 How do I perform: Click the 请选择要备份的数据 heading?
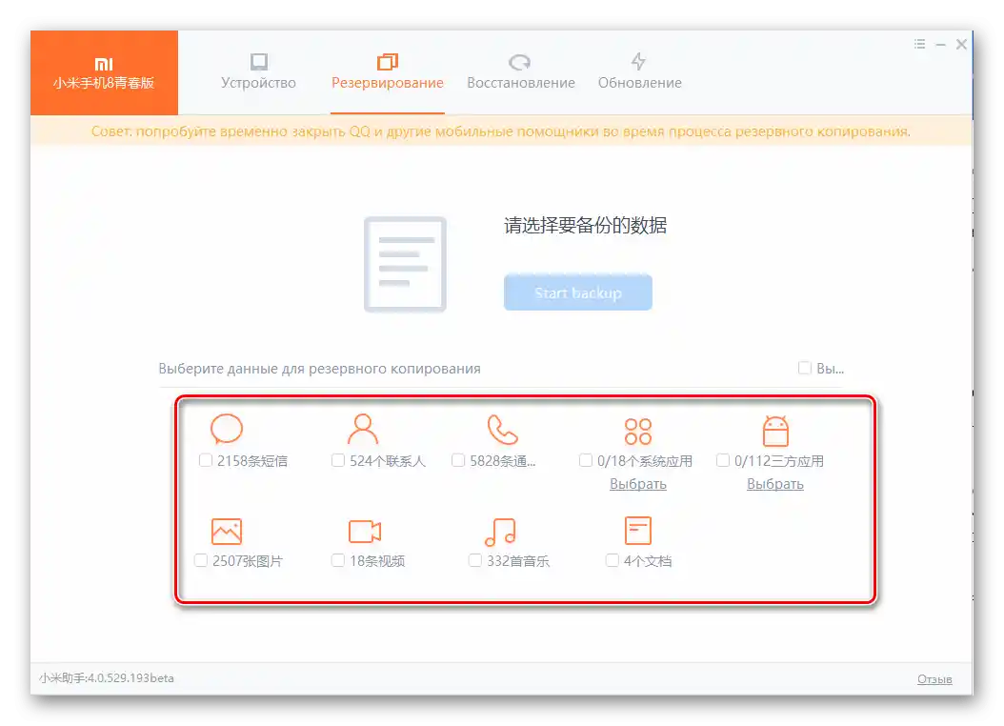585,226
